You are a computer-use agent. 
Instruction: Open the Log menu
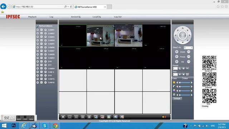[51, 17]
